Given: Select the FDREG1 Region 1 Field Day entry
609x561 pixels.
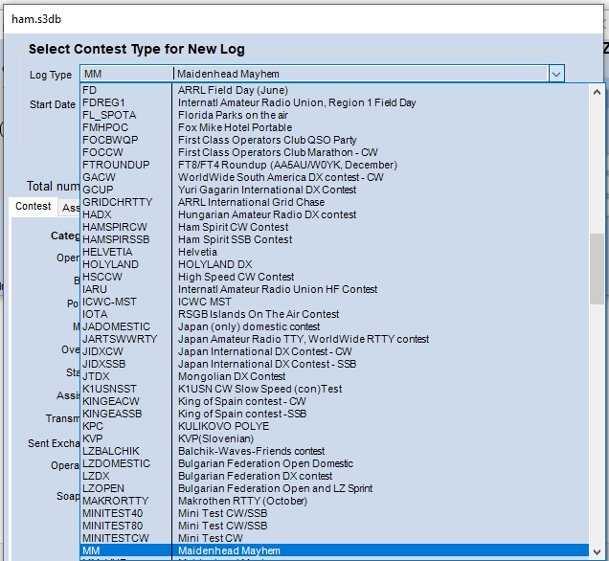Looking at the screenshot, I should coord(335,102).
